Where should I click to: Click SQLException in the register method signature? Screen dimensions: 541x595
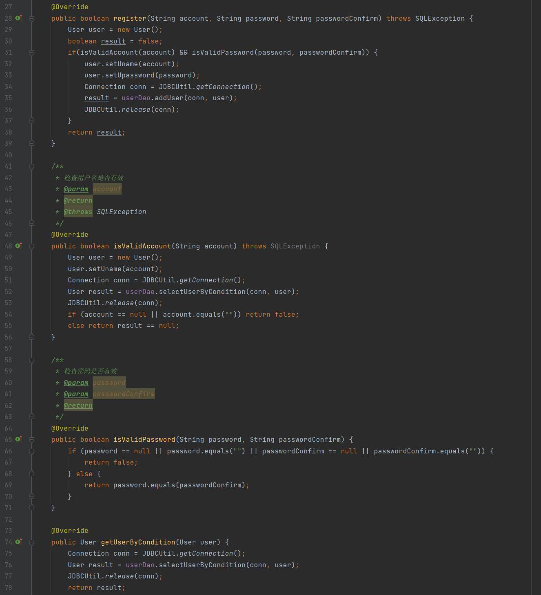point(440,18)
